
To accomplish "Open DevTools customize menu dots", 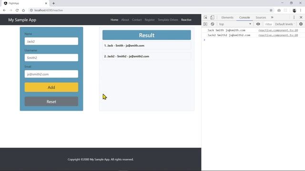I will click(x=294, y=18).
